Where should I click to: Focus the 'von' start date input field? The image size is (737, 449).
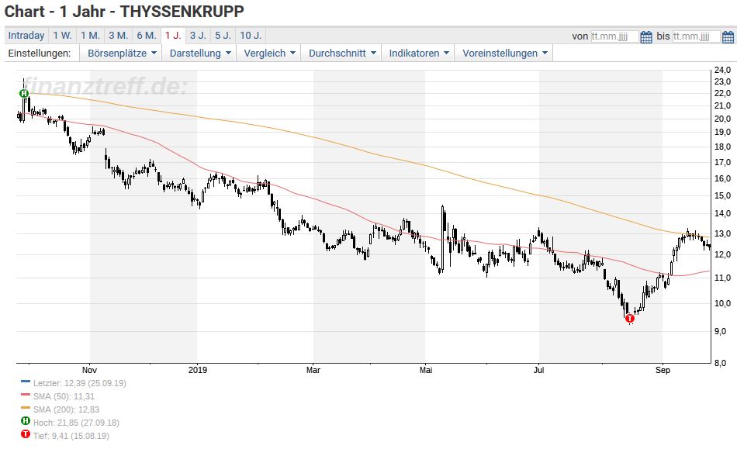[x=614, y=36]
